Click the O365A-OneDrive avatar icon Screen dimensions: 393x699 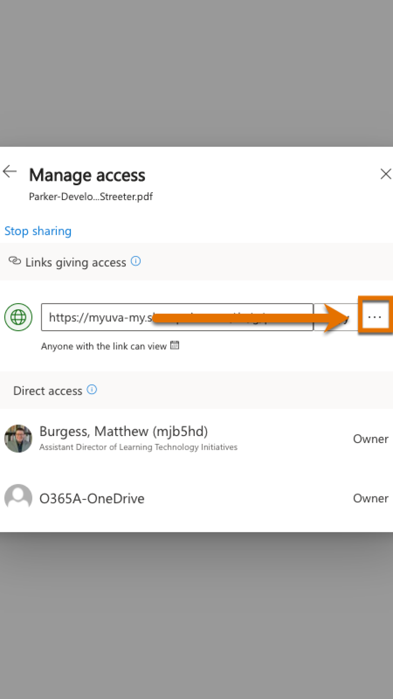coord(18,498)
